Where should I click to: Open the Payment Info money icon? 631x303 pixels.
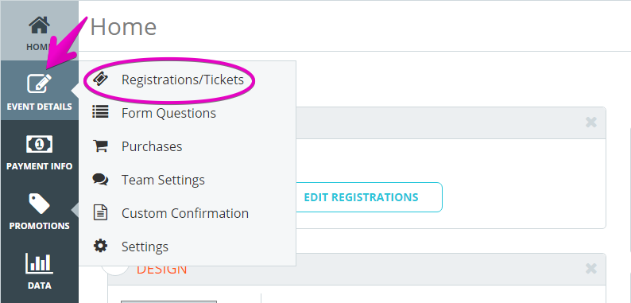(40, 144)
